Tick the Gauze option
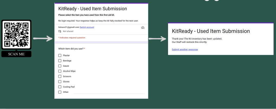This screenshot has width=276, height=109. point(60,66)
